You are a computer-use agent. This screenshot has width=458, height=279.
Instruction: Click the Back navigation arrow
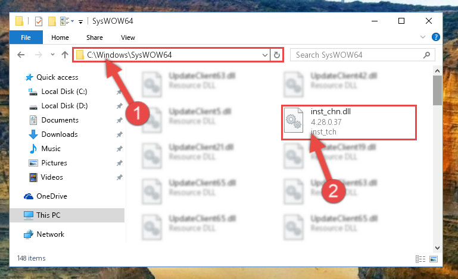point(21,55)
